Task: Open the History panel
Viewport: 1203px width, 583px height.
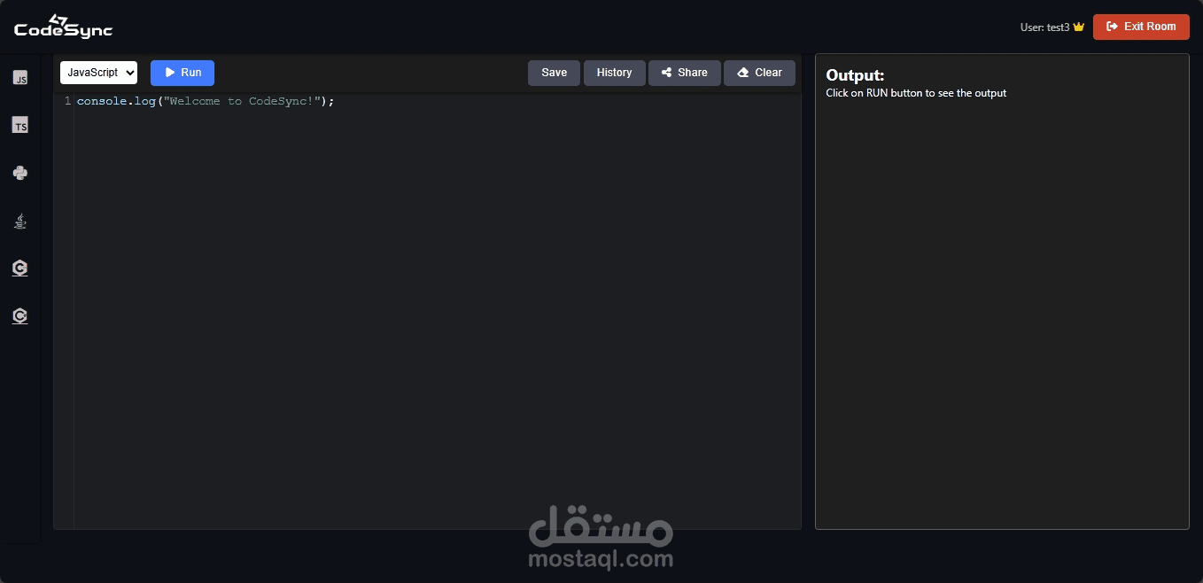Action: coord(614,73)
